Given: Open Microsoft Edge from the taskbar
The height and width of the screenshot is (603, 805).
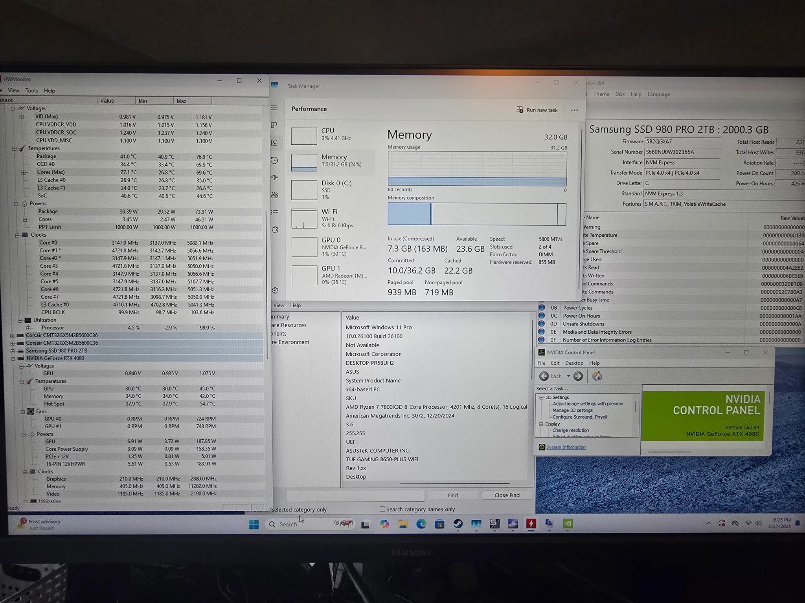Looking at the screenshot, I should pos(421,524).
